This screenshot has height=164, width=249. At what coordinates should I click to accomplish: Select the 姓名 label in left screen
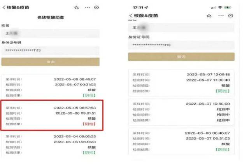click(5, 25)
